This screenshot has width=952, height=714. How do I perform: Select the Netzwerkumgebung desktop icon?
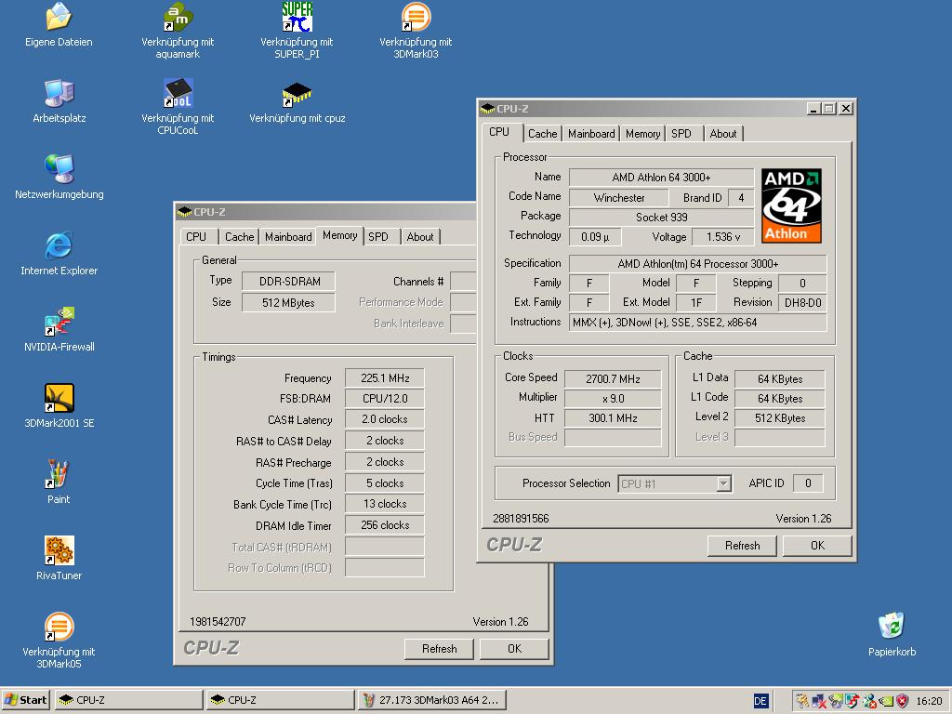(59, 169)
